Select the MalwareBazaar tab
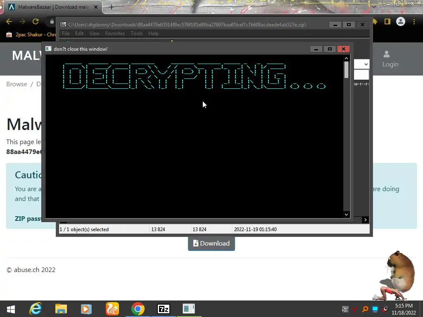This screenshot has height=317, width=423. pyautogui.click(x=51, y=7)
